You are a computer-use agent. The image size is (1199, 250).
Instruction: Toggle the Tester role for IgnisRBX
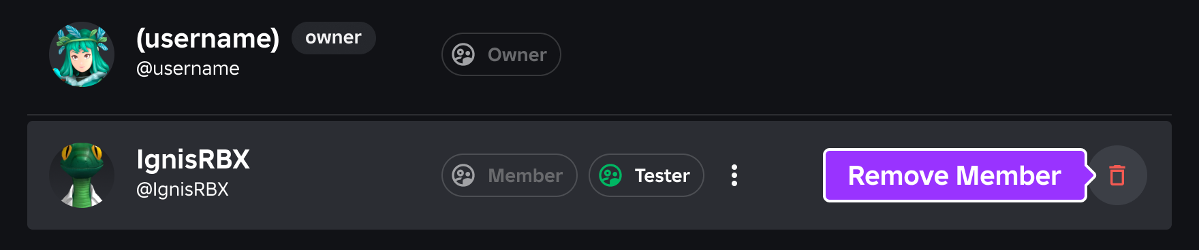click(x=646, y=175)
